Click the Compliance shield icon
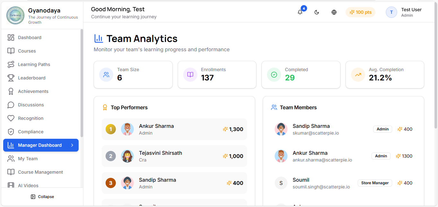The image size is (438, 207). (x=11, y=132)
